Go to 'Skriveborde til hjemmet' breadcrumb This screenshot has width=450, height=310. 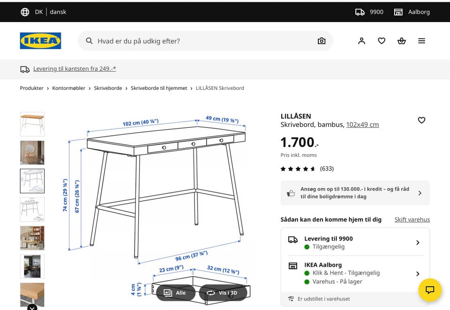click(159, 89)
